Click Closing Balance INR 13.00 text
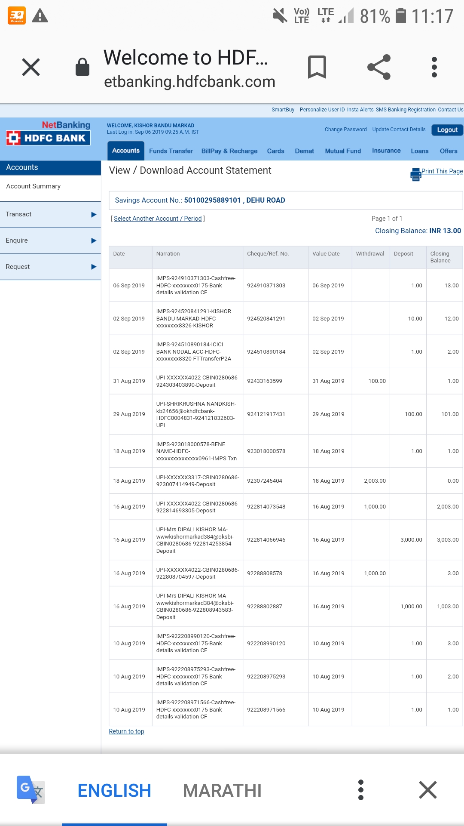Viewport: 464px width, 826px height. 418,231
